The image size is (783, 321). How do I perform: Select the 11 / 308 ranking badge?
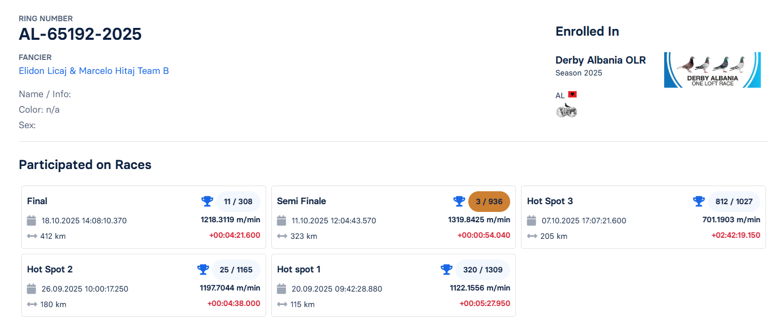[238, 202]
